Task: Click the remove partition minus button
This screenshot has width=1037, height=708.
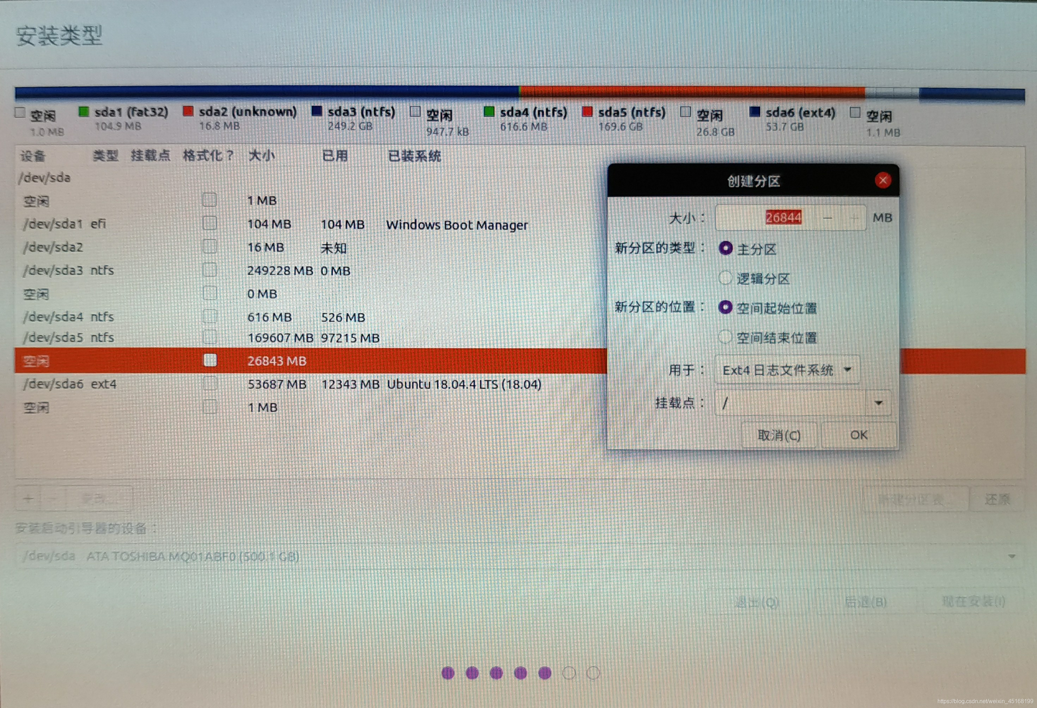Action: point(53,498)
